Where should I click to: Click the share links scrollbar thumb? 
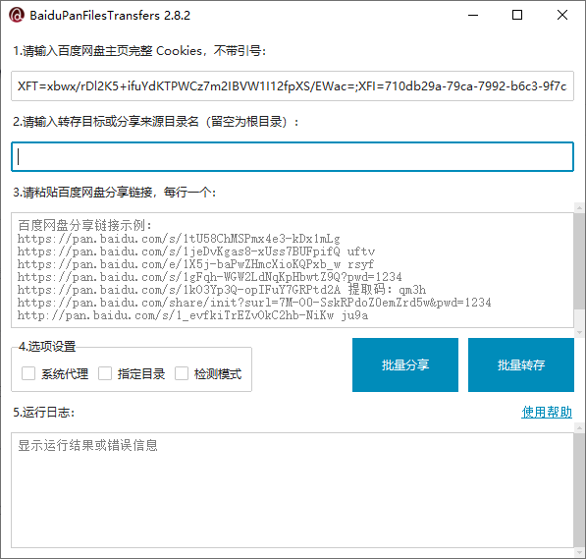pyautogui.click(x=580, y=261)
